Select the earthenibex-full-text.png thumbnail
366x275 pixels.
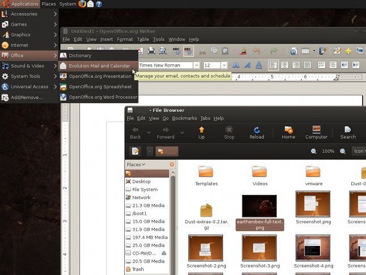point(259,206)
